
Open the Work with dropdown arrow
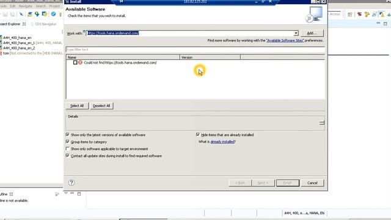[296, 33]
